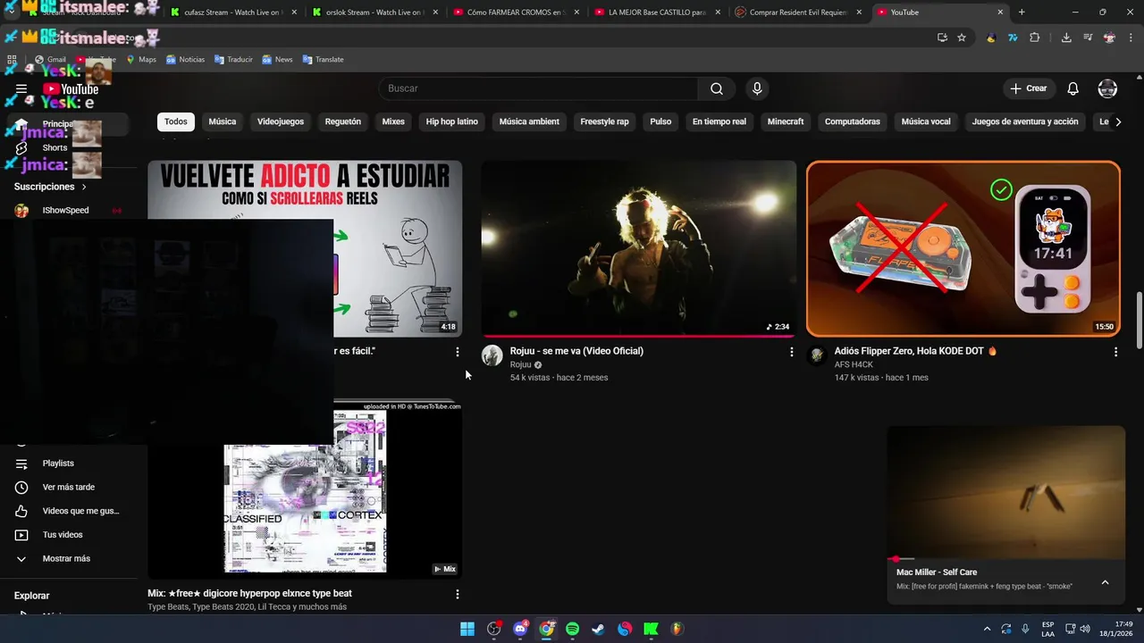
Task: Open Ver más tarde in sidebar
Action: pos(71,488)
